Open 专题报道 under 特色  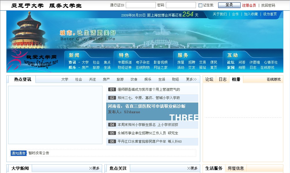point(125,62)
